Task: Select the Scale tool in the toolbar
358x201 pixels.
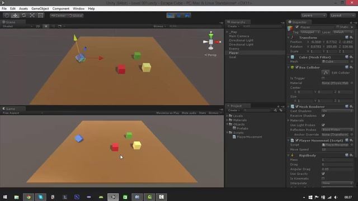Action: tap(32, 16)
